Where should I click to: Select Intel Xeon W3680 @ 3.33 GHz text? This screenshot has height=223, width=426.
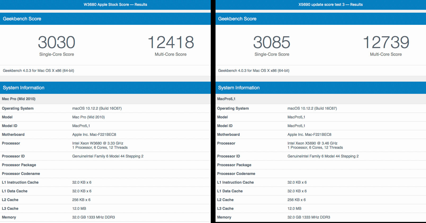point(98,143)
